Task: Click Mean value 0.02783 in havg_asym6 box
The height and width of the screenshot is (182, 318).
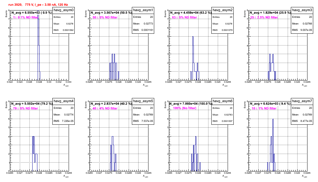Action: pyautogui.click(x=228, y=115)
